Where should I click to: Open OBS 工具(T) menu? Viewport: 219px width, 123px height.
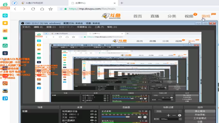click(x=99, y=27)
